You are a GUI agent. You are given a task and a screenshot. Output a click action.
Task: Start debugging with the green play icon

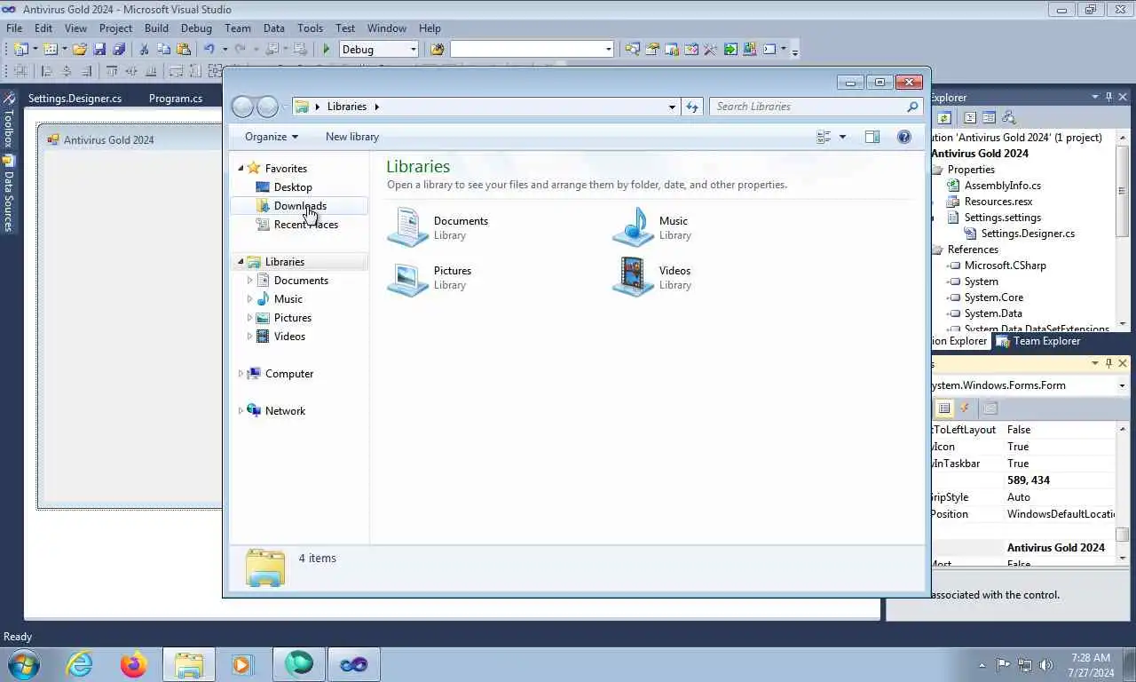[x=327, y=49]
